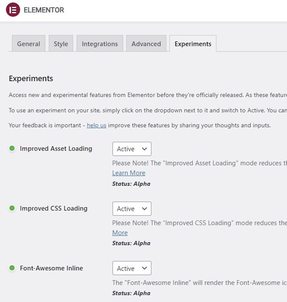Click the help us link
This screenshot has width=287, height=302.
pyautogui.click(x=96, y=125)
